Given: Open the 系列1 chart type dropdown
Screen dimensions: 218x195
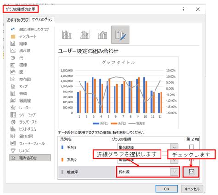Looking at the screenshot, I should point(148,147).
